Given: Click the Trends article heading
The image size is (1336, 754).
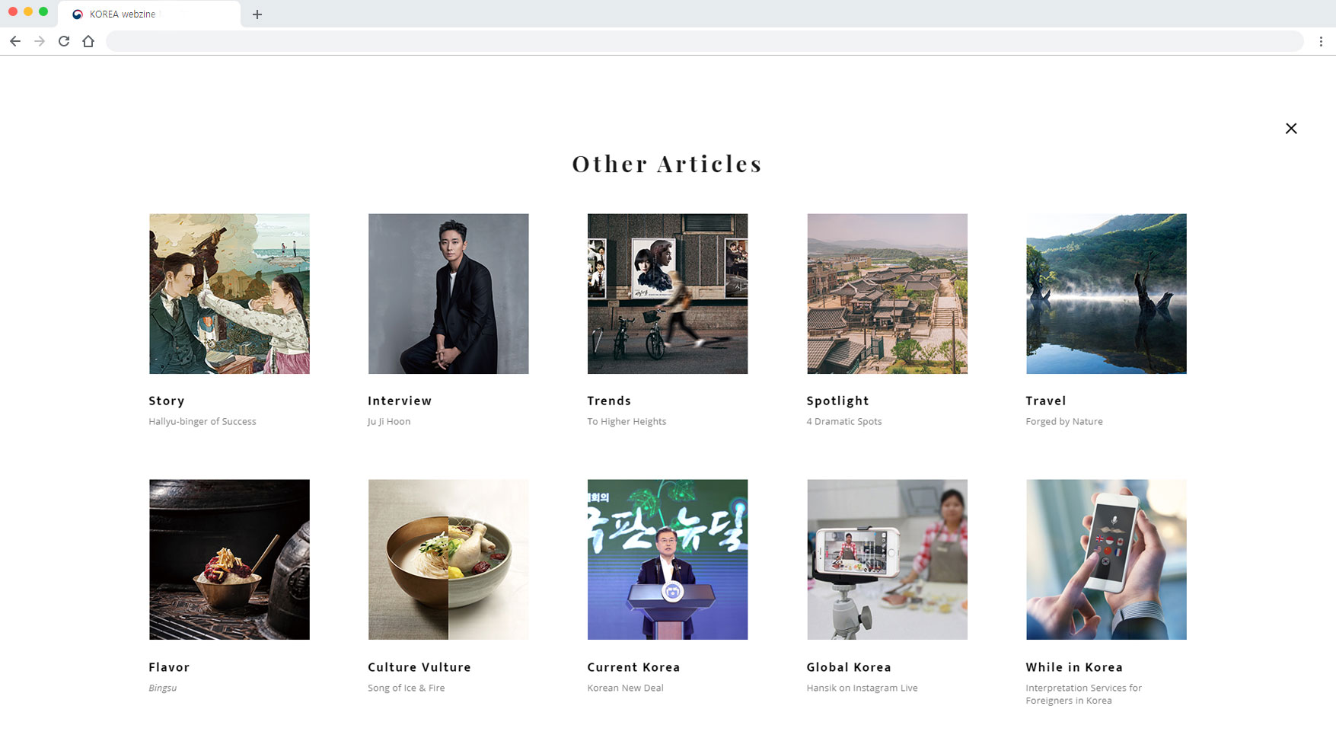Looking at the screenshot, I should coord(609,401).
